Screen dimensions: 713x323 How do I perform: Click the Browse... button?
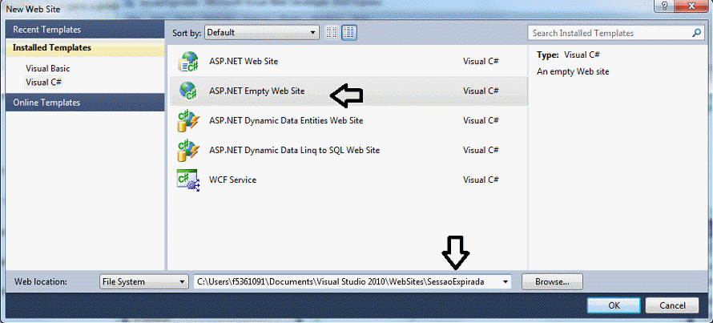(552, 281)
